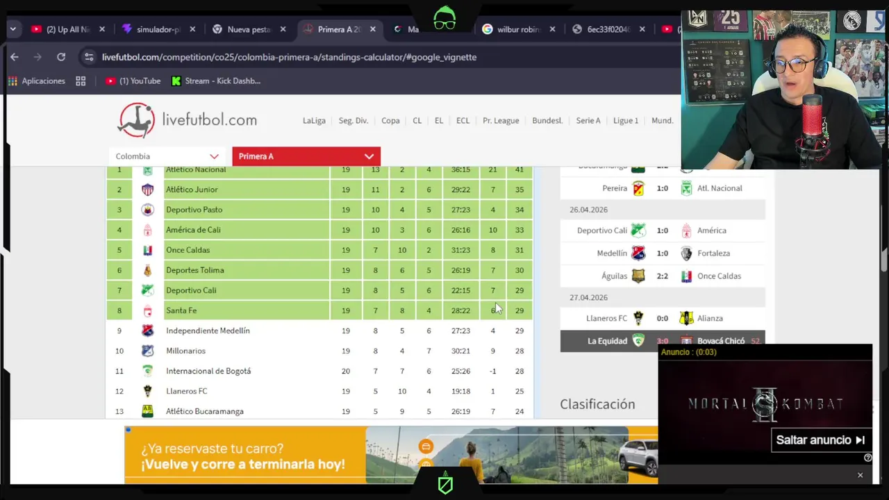The width and height of the screenshot is (889, 500).
Task: Click the Deportes Tolima crest
Action: [x=147, y=270]
